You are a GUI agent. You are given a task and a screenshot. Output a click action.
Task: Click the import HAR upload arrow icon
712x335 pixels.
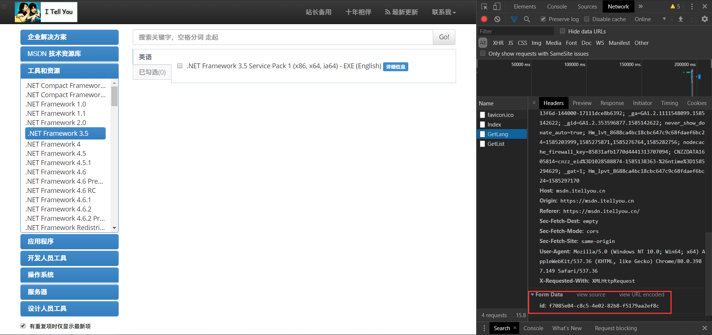point(680,19)
